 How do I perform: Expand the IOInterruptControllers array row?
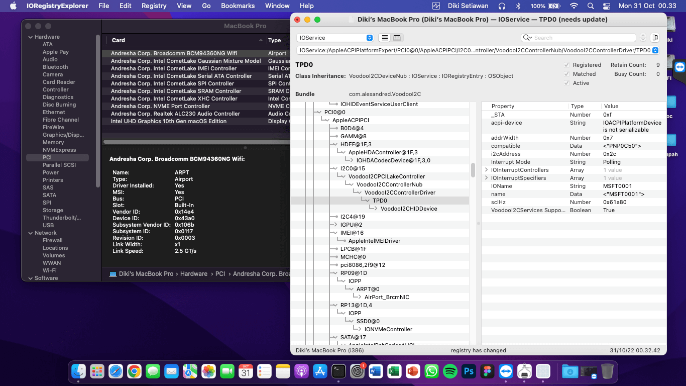[x=486, y=170]
